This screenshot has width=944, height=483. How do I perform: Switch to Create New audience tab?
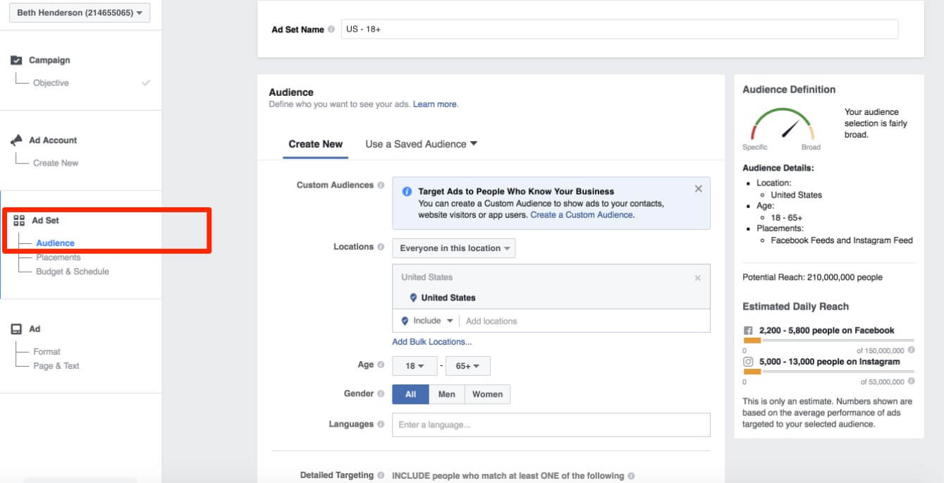pyautogui.click(x=315, y=144)
